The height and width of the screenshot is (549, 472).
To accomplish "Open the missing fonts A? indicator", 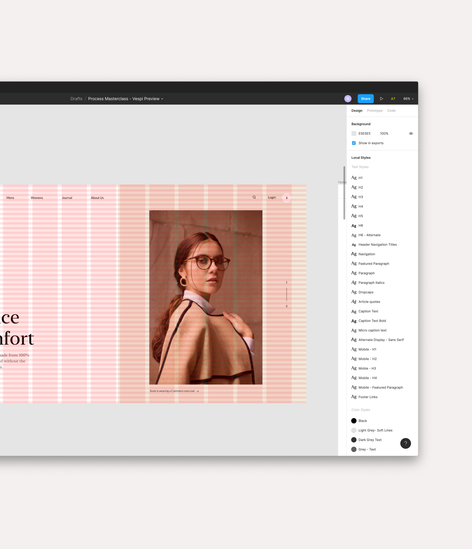I will click(393, 99).
